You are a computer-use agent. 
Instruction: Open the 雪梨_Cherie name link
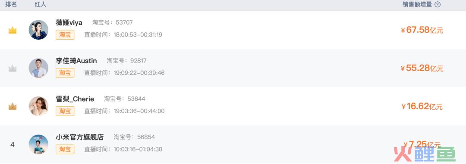click(75, 99)
